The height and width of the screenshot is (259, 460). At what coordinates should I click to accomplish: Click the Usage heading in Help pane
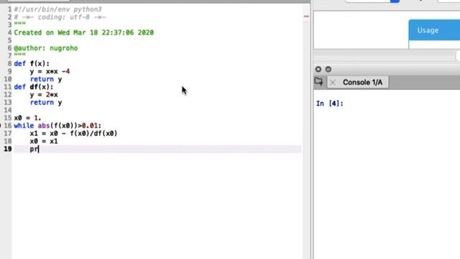pyautogui.click(x=428, y=30)
